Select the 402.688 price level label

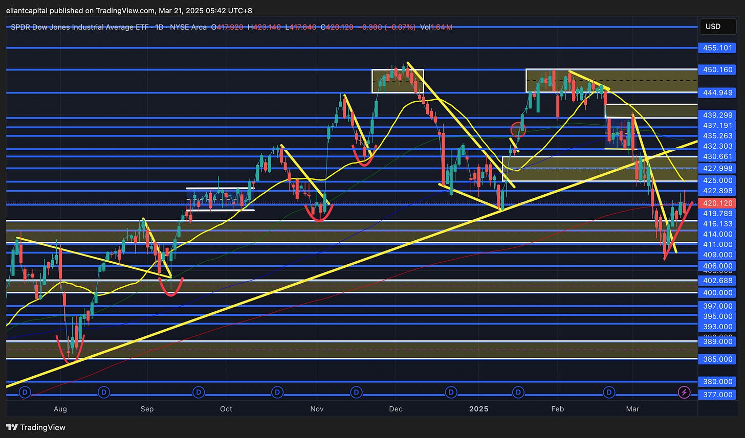click(718, 281)
